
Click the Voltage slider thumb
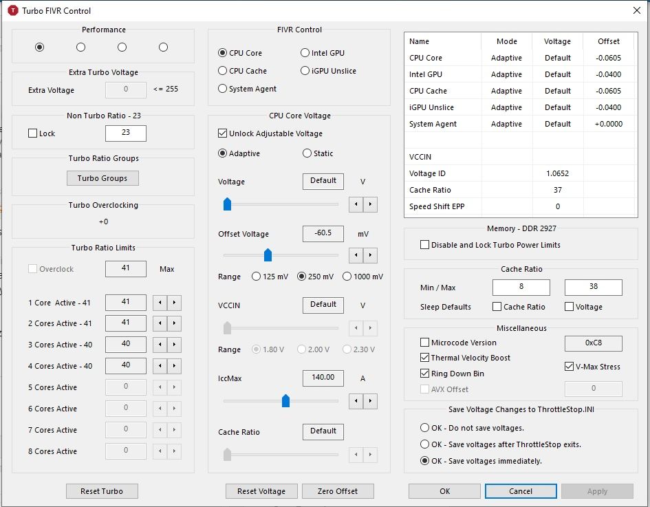(x=227, y=204)
